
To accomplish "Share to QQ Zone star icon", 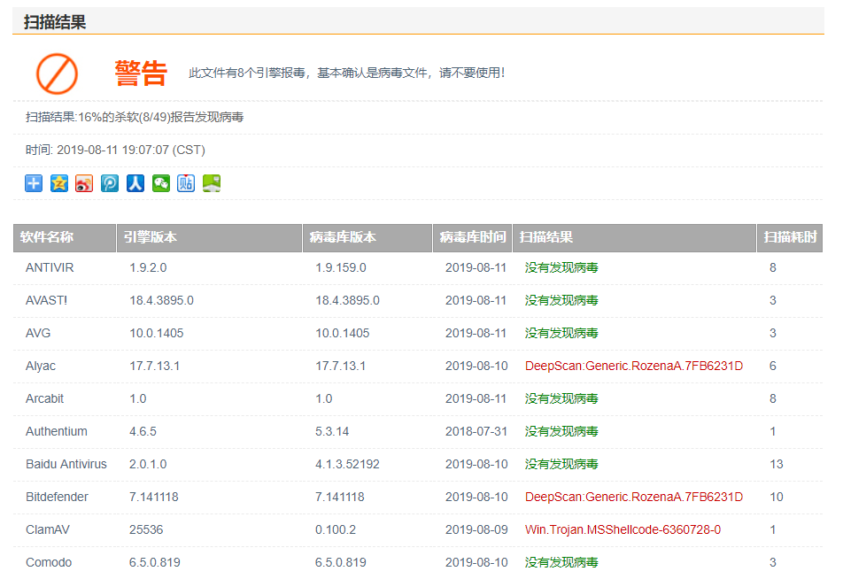I will coord(59,183).
